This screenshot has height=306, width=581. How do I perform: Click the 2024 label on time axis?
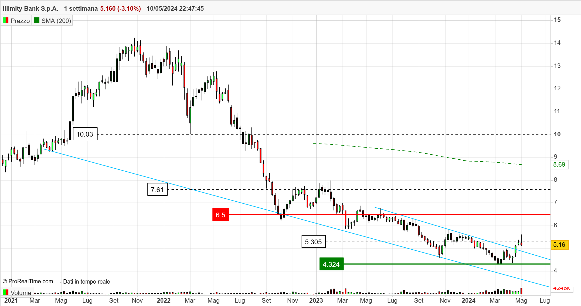468,300
